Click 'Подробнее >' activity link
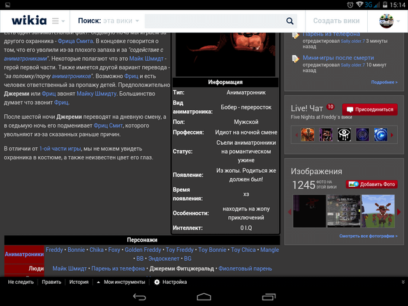The height and width of the screenshot is (306, 408). 384,82
